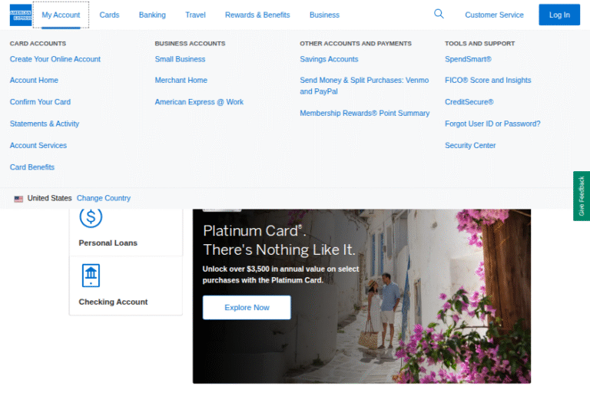This screenshot has height=393, width=590.
Task: Open Create Your Online Account link
Action: pos(55,59)
